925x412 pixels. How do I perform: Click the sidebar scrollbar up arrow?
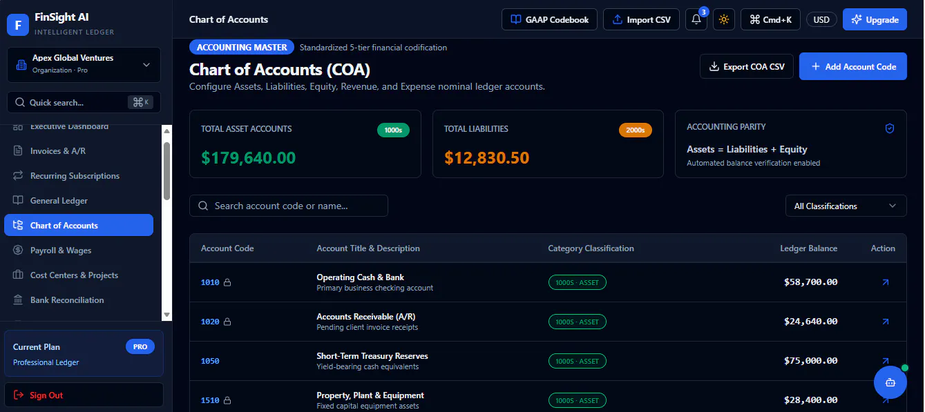[x=166, y=130]
